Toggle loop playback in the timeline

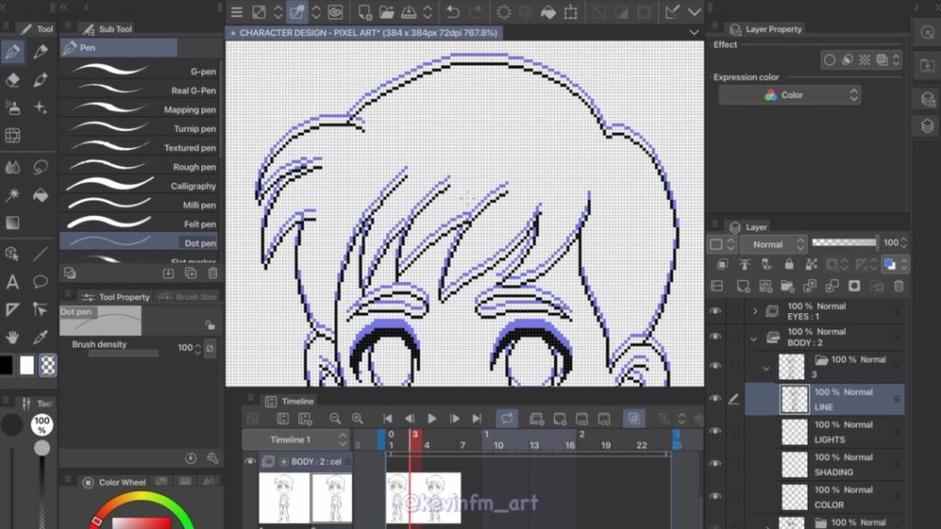pos(506,419)
